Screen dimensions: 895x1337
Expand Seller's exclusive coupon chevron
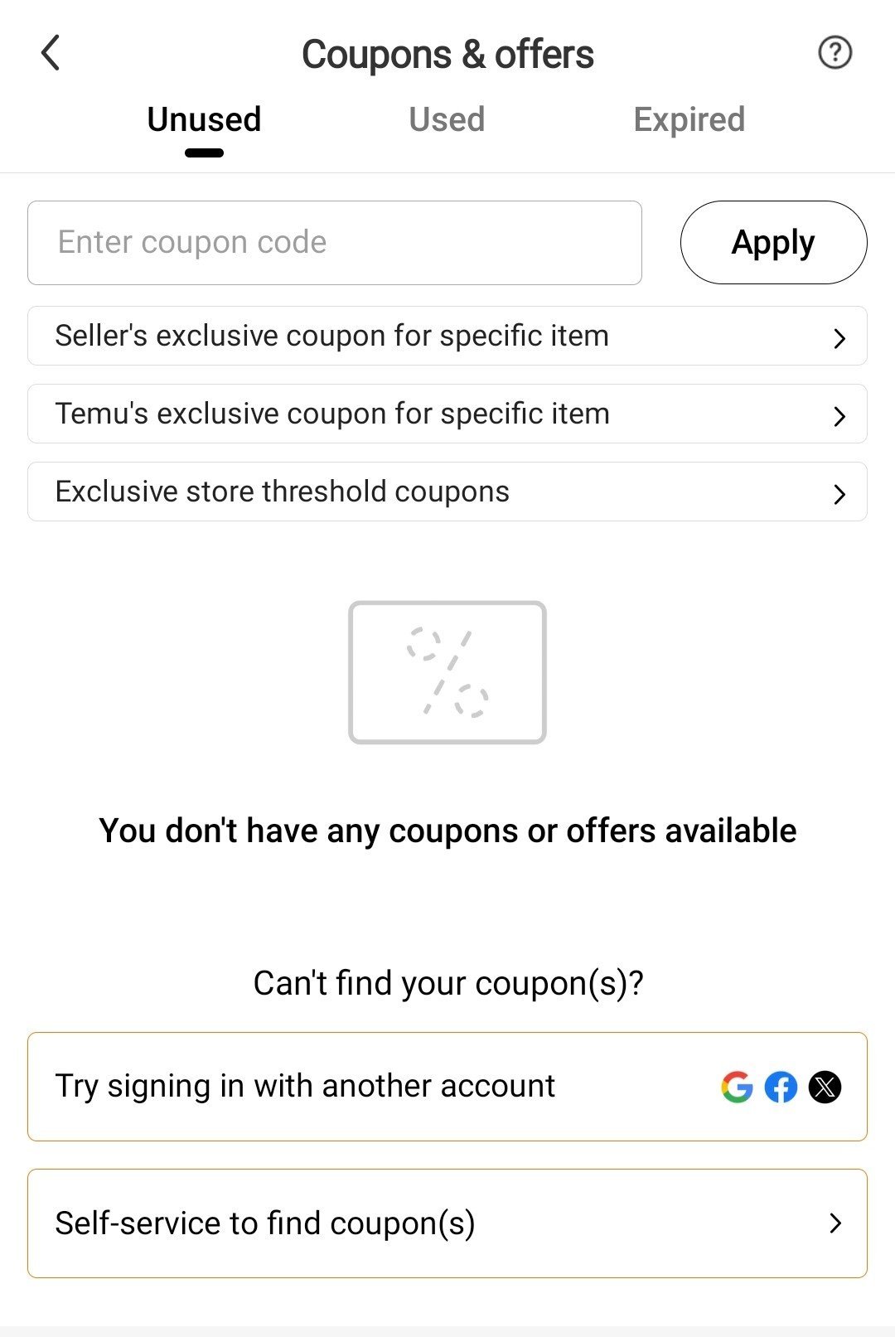point(839,337)
